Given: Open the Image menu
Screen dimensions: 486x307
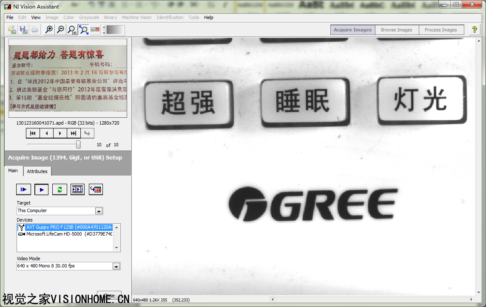Looking at the screenshot, I should 52,17.
